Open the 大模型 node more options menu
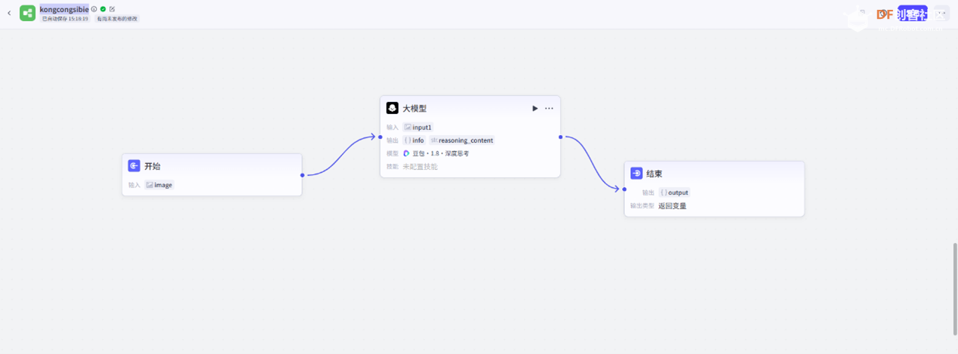 click(549, 108)
